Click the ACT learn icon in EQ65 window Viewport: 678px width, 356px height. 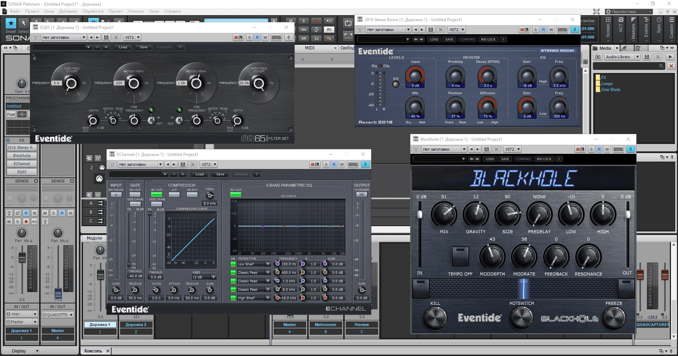click(238, 37)
